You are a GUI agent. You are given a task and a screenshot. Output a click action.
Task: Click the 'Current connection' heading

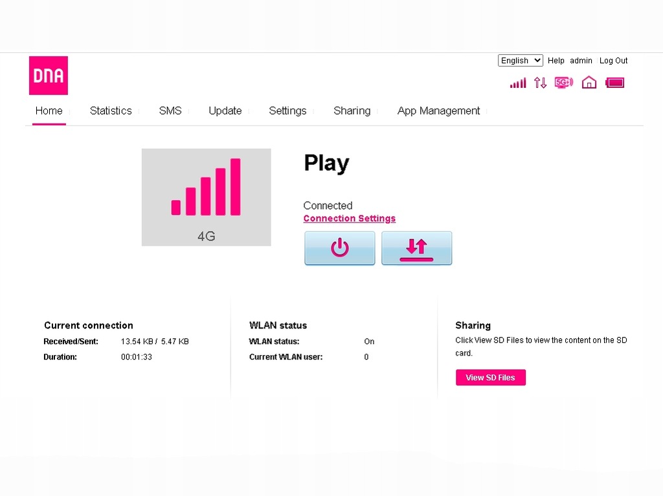point(88,325)
